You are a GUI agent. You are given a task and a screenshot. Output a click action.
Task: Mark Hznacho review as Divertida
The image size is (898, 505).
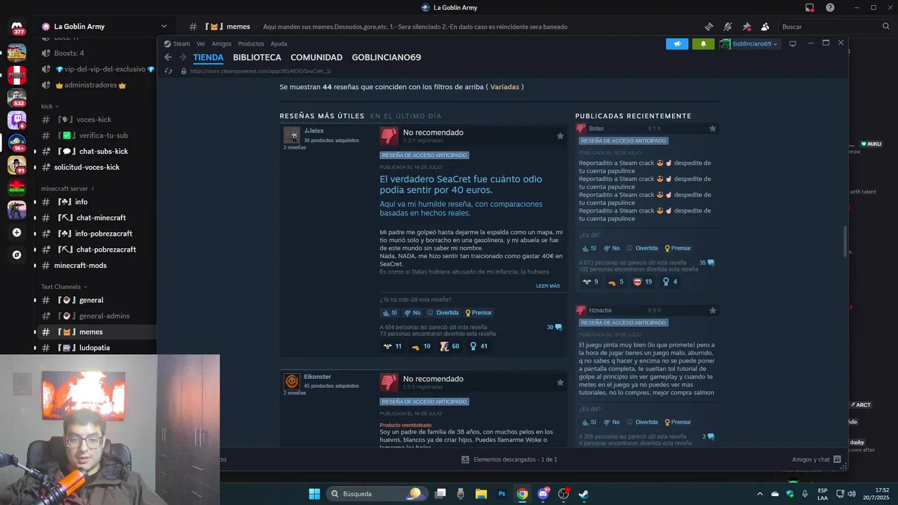coord(642,422)
